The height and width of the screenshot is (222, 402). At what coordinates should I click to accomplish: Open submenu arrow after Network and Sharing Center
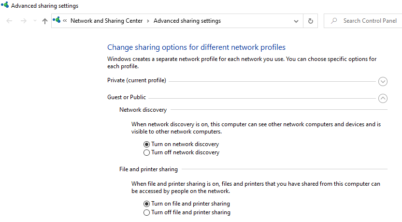pyautogui.click(x=148, y=21)
